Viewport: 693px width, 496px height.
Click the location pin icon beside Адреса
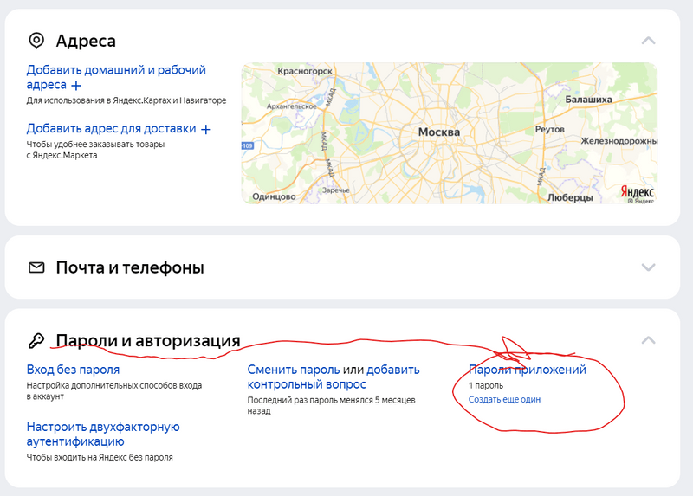tap(36, 41)
